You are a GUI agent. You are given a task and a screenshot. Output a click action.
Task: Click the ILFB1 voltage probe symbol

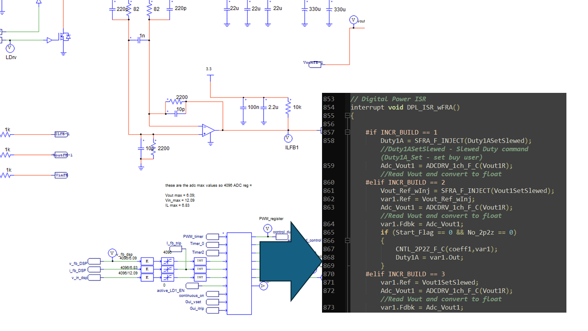tap(288, 137)
